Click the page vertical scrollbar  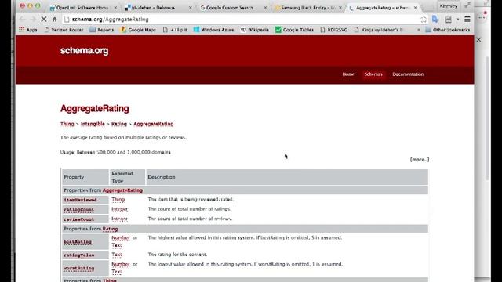(x=487, y=118)
